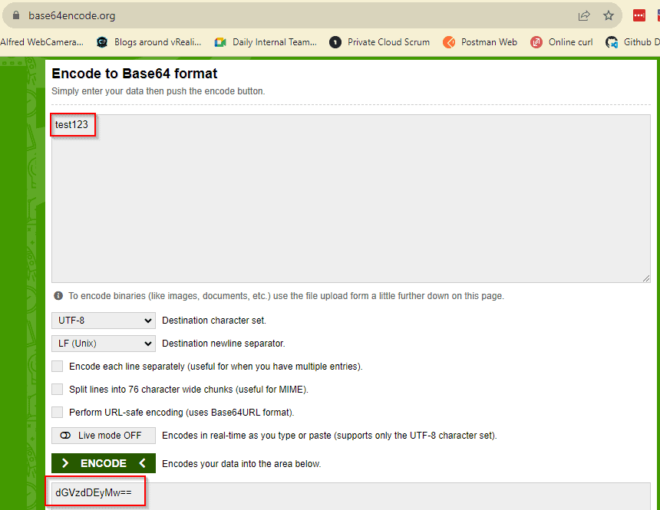The width and height of the screenshot is (660, 510).
Task: Open the Private Cloud Scrum bookmark
Action: coord(380,42)
